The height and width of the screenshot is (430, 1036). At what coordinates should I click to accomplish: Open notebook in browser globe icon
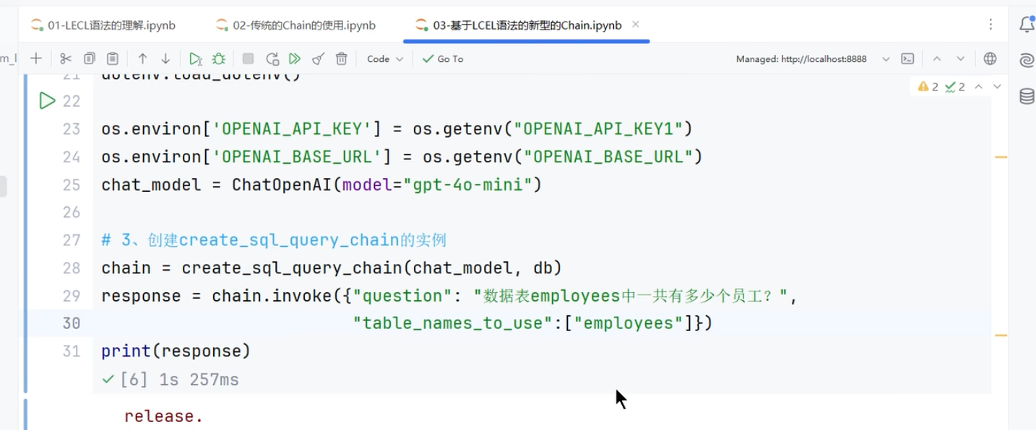point(990,58)
